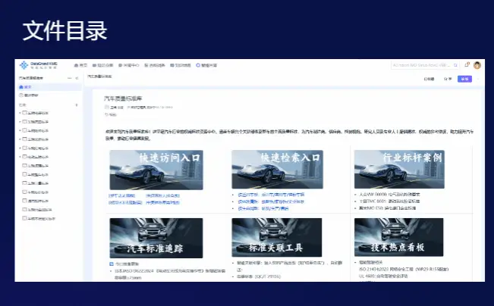Click the 分享 share button
This screenshot has height=306, width=494.
pyautogui.click(x=448, y=78)
